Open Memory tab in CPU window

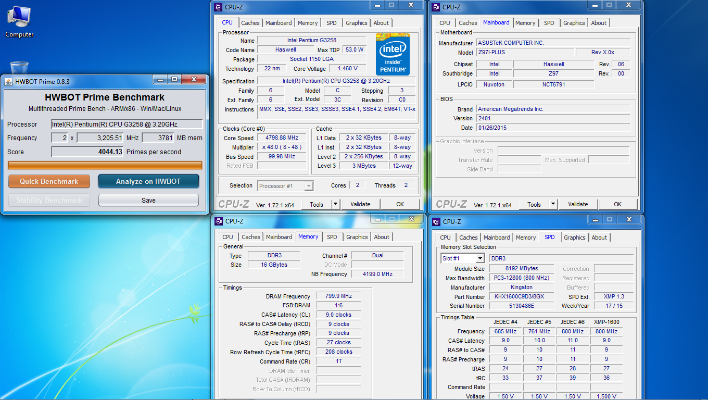308,23
